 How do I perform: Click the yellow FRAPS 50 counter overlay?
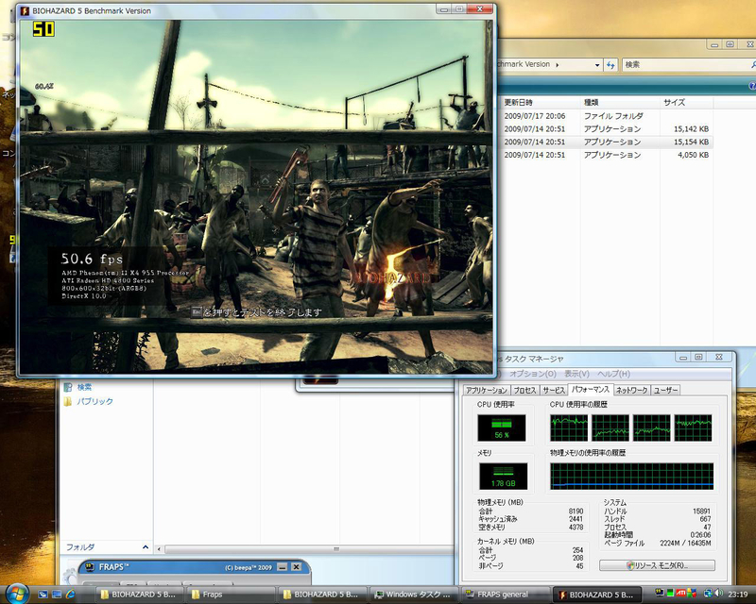(x=43, y=29)
